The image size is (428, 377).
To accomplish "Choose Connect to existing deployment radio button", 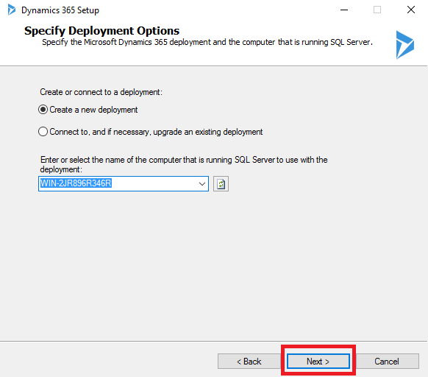I will pos(43,132).
